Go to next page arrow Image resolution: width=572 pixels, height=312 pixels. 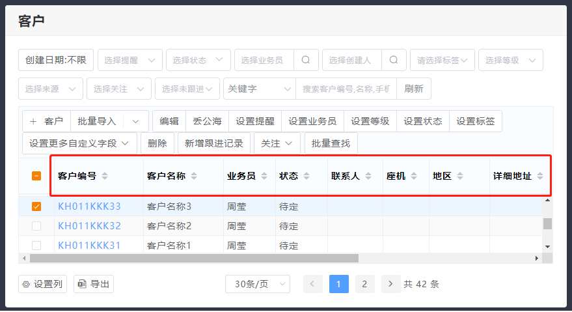[390, 284]
